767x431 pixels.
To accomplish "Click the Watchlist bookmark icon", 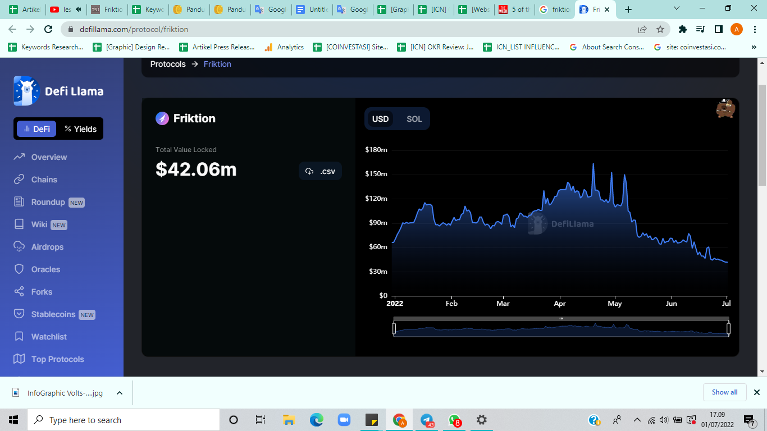I will [19, 337].
